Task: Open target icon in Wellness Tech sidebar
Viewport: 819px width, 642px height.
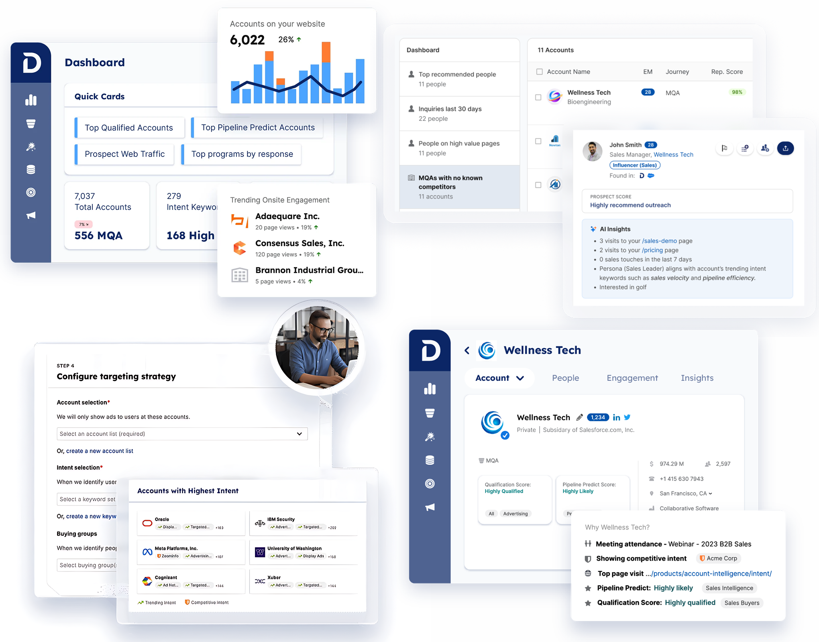Action: tap(430, 484)
